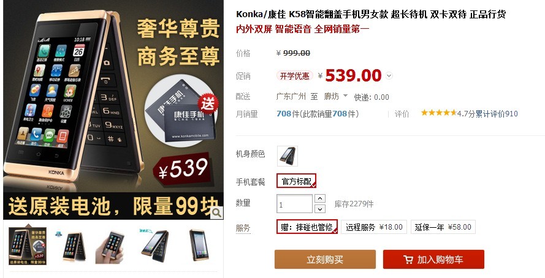Viewport: 545px width, 278px height.
Task: Select thumbnail of phone held in hand
Action: 110,246
